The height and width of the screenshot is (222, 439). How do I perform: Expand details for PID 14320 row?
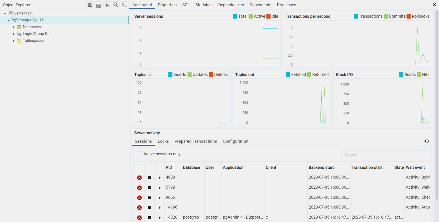pos(160,218)
